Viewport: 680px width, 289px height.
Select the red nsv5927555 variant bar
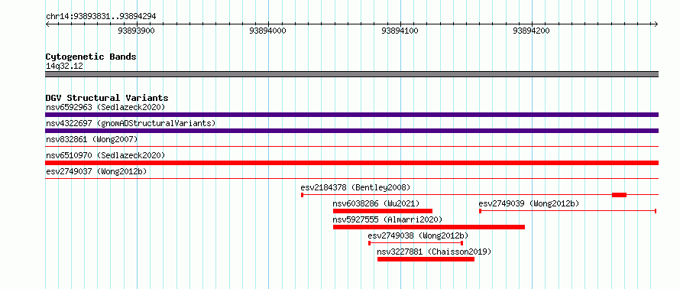point(429,227)
